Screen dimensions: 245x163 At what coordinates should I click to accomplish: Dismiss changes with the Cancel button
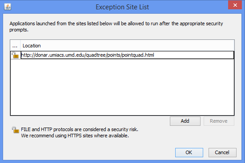(x=222, y=152)
